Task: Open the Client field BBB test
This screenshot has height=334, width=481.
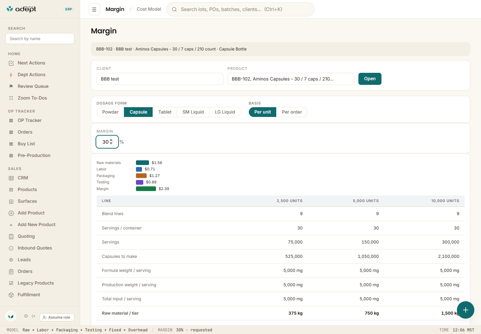Action: 160,79
